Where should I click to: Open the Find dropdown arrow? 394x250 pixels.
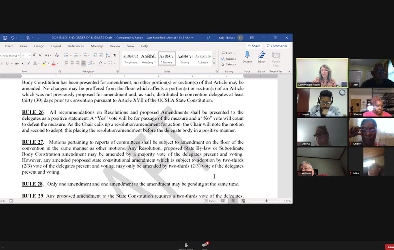pyautogui.click(x=235, y=53)
